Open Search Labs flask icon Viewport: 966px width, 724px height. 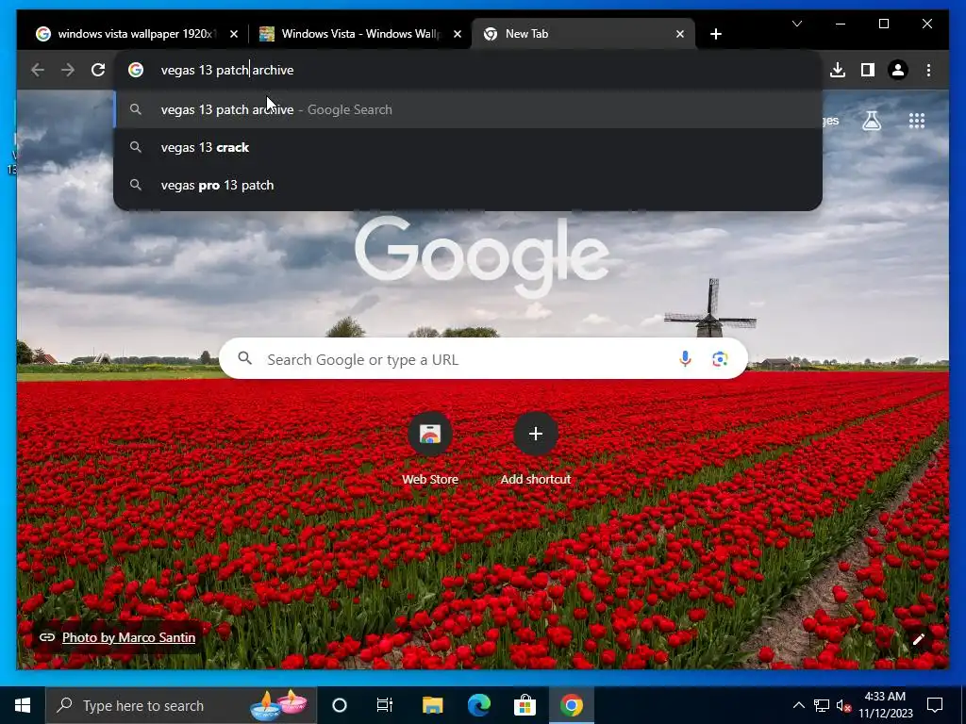pos(871,122)
